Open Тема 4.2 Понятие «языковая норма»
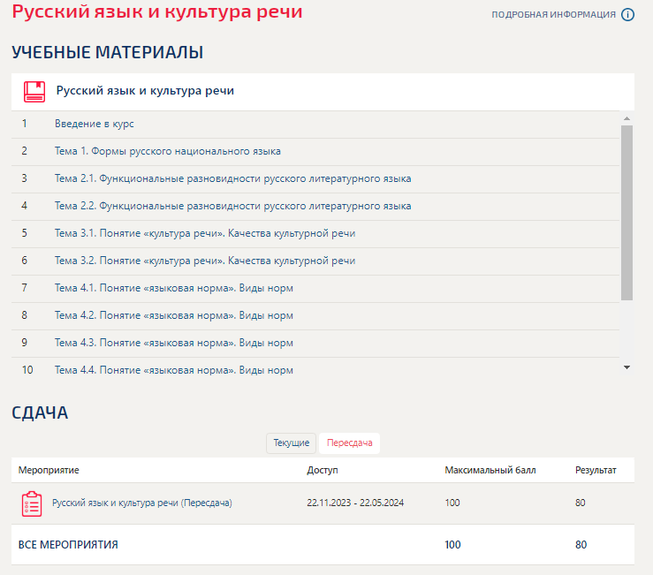The image size is (653, 575). 174,315
